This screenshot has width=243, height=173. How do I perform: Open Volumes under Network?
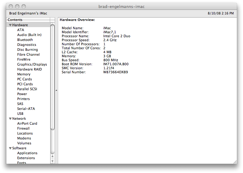point(24,143)
